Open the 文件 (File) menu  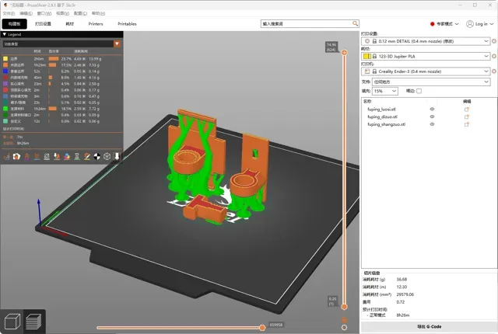(x=9, y=13)
